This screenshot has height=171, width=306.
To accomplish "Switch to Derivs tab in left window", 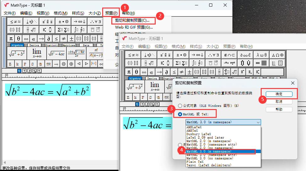I will pyautogui.click(x=34, y=45).
